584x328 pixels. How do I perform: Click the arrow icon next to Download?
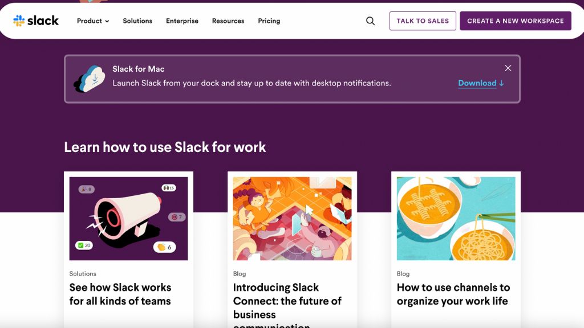[501, 83]
